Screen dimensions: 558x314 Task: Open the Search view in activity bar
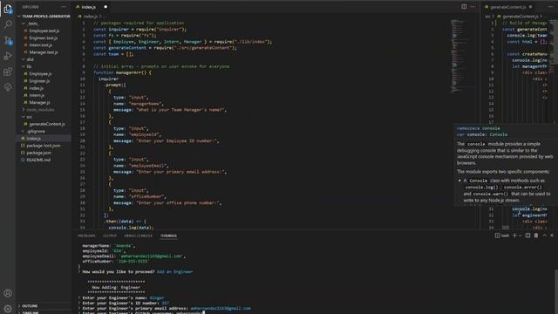8,24
